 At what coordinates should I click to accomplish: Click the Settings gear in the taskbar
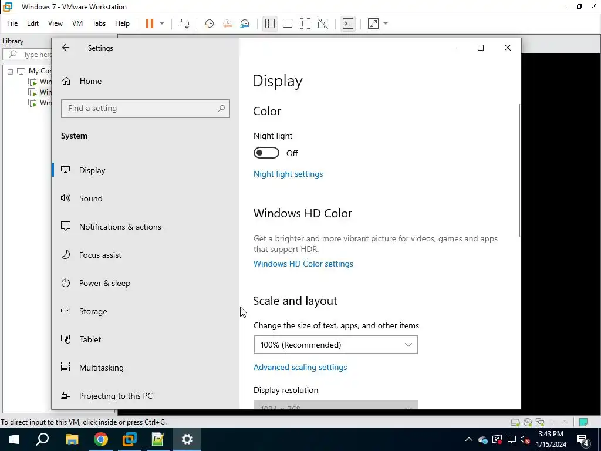click(x=187, y=439)
